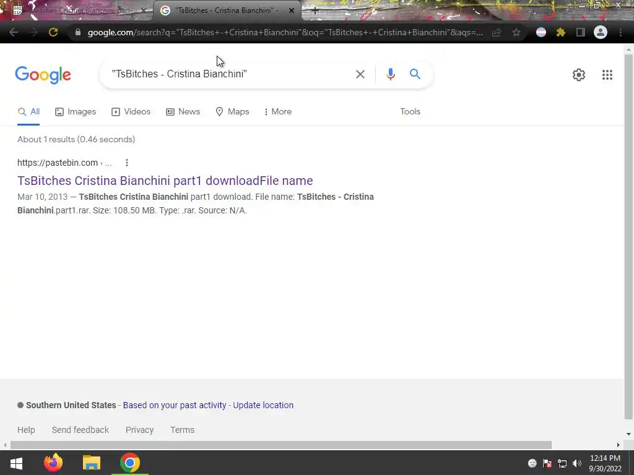Click the browser back arrow
This screenshot has width=634, height=475.
pyautogui.click(x=14, y=32)
